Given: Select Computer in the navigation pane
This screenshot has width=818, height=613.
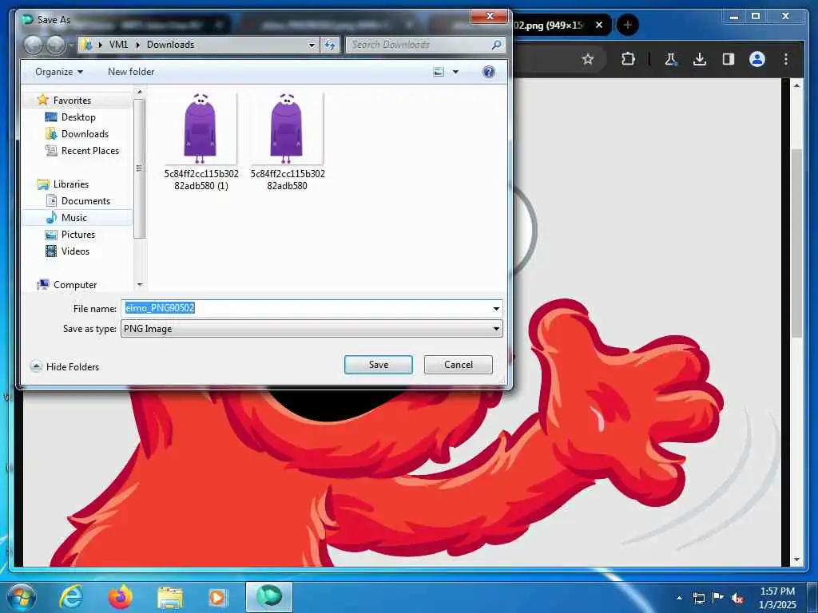Looking at the screenshot, I should pyautogui.click(x=75, y=285).
